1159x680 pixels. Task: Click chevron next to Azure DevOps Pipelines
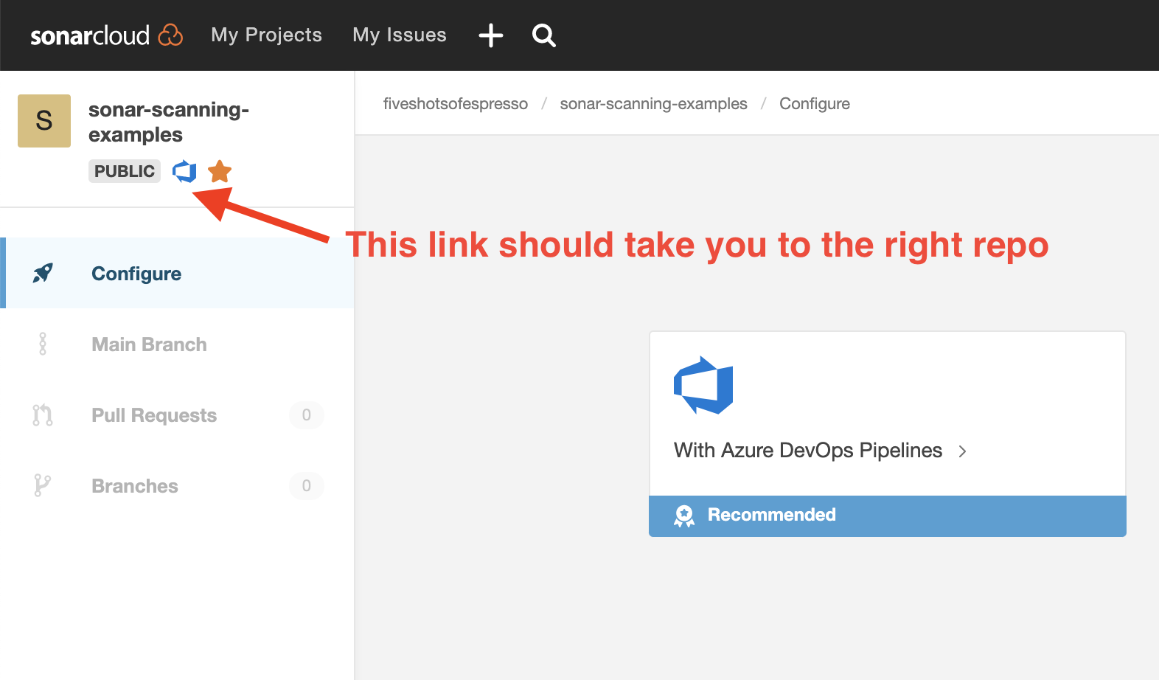(962, 451)
